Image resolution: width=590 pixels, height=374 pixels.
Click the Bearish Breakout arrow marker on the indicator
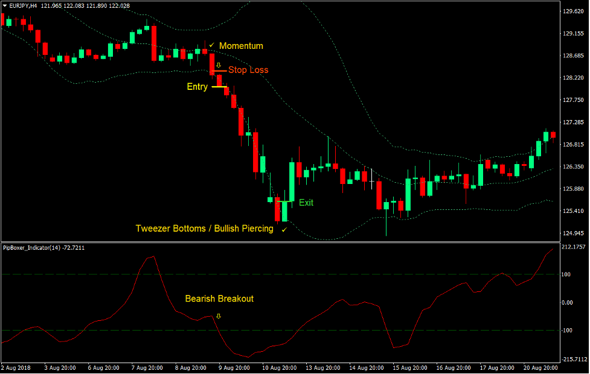pyautogui.click(x=218, y=315)
